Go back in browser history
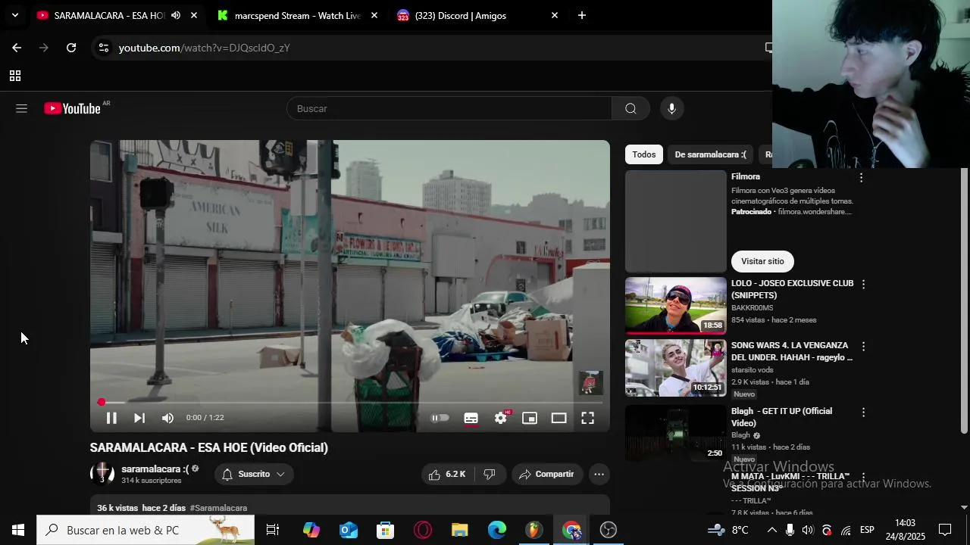The image size is (970, 545). (x=17, y=48)
